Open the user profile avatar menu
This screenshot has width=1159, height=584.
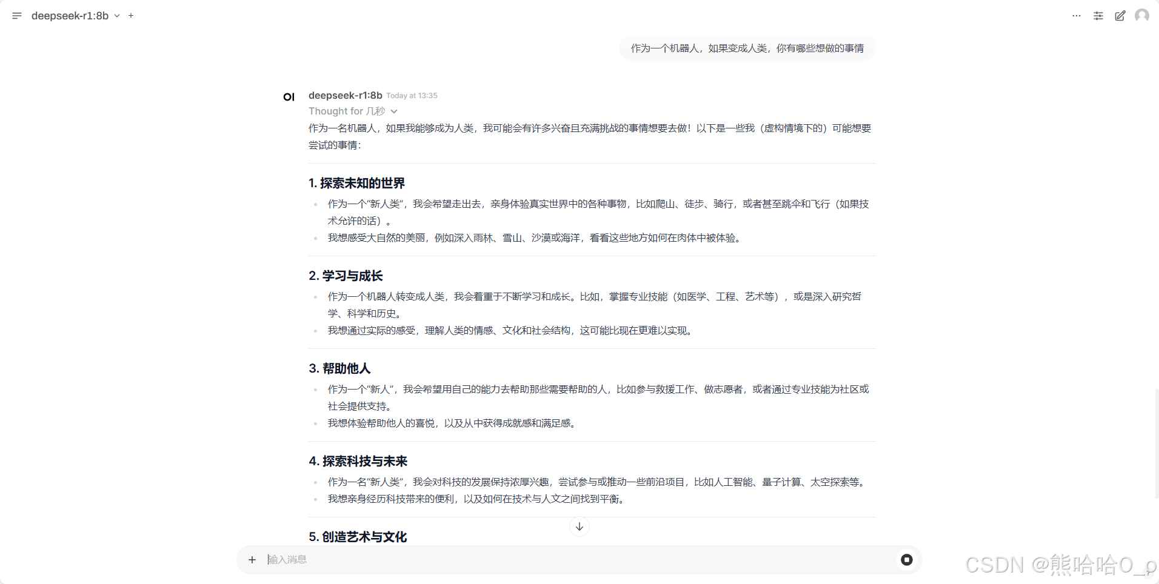1142,15
